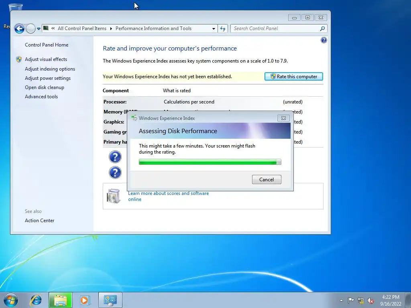Screen dimensions: 411x308
Task: Click the Back arrow navigation button
Action: click(x=19, y=28)
